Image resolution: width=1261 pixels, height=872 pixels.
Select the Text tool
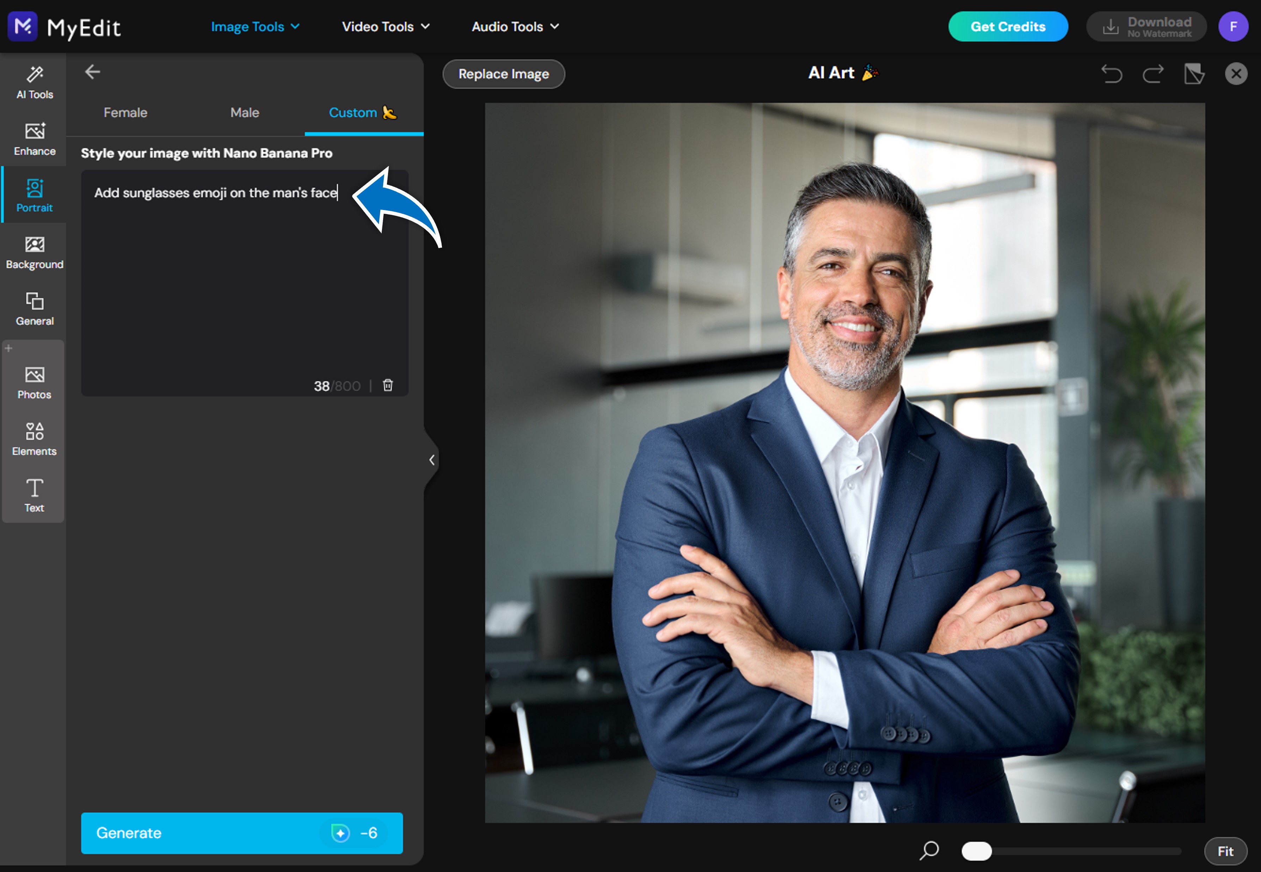(x=35, y=495)
